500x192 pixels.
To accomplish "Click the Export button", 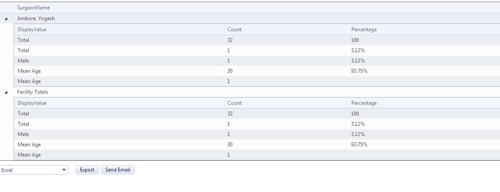I will 87,170.
